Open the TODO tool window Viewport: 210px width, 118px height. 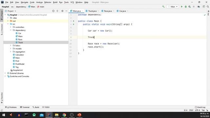pyautogui.click(x=46, y=107)
